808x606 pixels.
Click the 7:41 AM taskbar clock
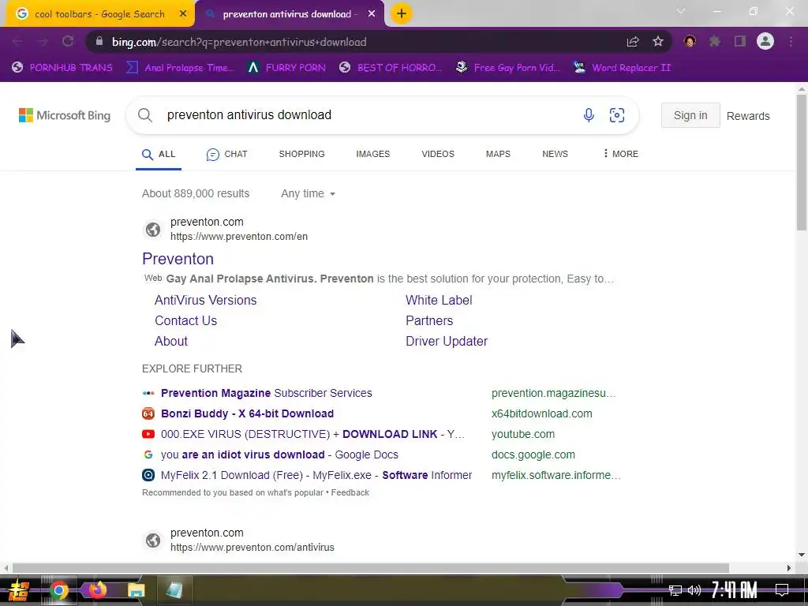pos(735,590)
